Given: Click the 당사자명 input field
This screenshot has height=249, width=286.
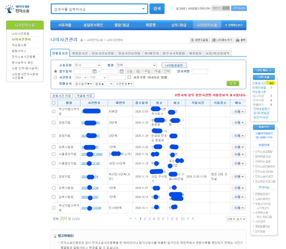Looking at the screenshot, I should coord(200,72).
